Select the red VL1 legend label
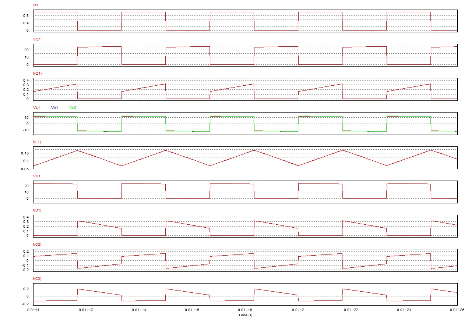This screenshot has width=468, height=324. tap(36, 108)
